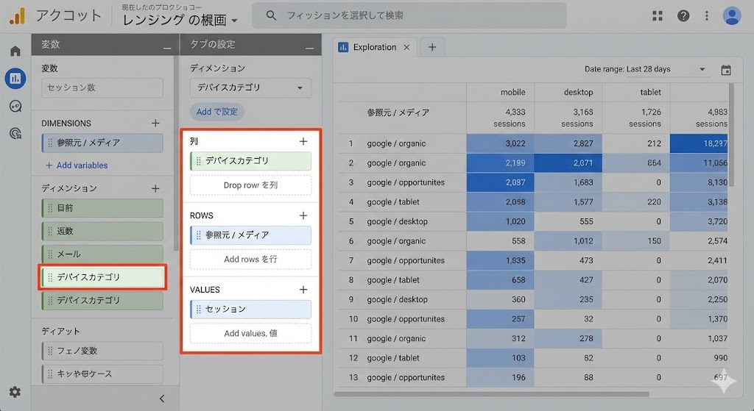Open the Advertising target sidebar icon
The width and height of the screenshot is (754, 411).
click(15, 134)
